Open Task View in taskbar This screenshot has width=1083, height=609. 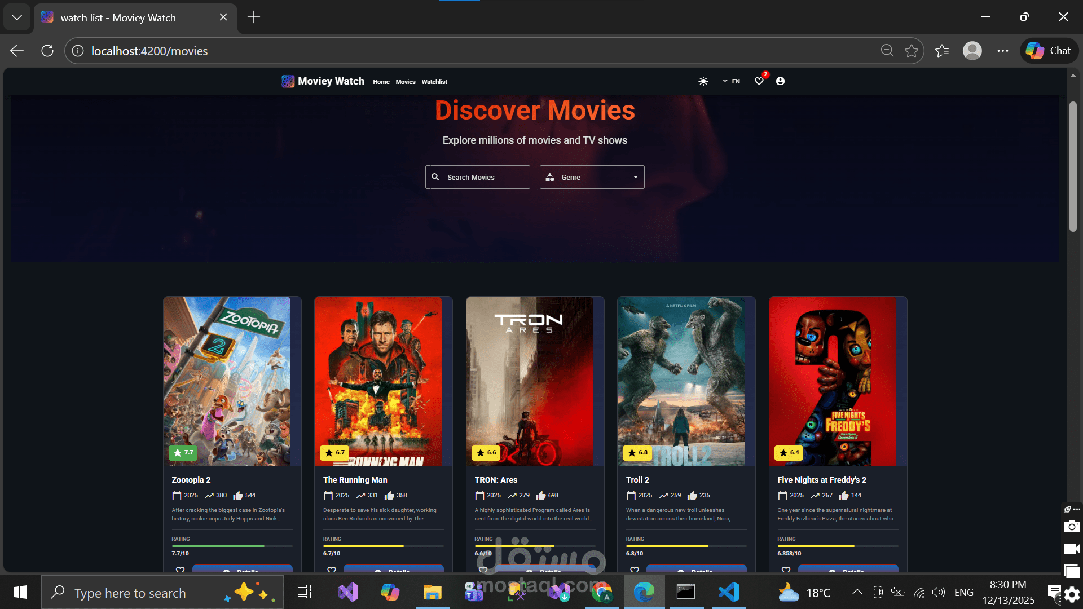click(x=305, y=593)
